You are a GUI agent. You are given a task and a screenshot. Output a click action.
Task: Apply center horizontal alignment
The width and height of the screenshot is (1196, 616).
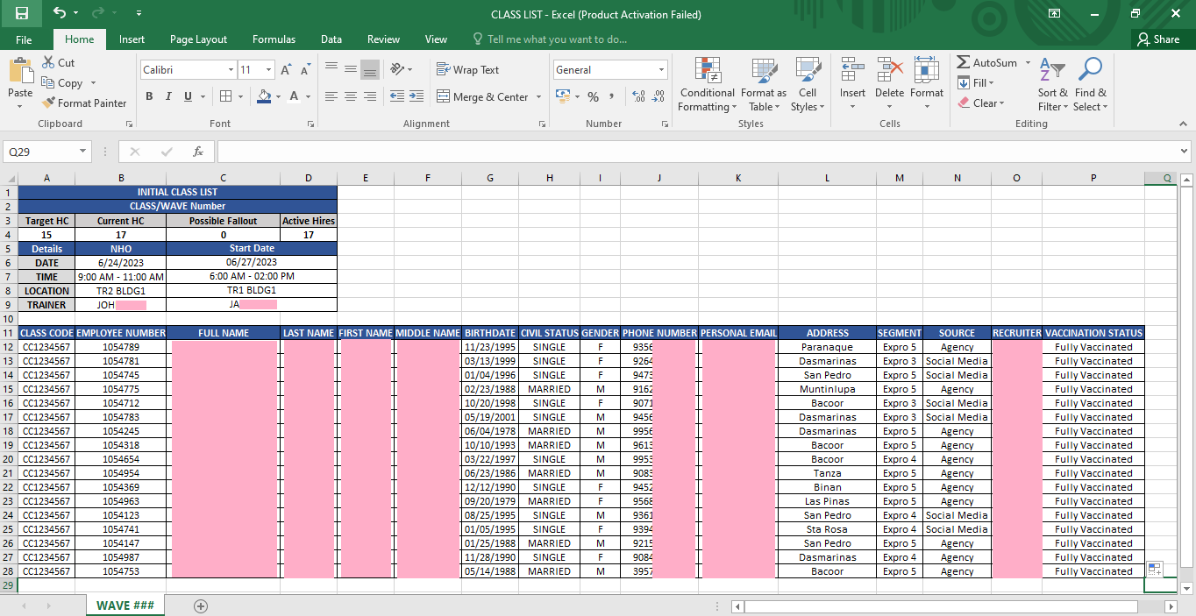point(350,96)
